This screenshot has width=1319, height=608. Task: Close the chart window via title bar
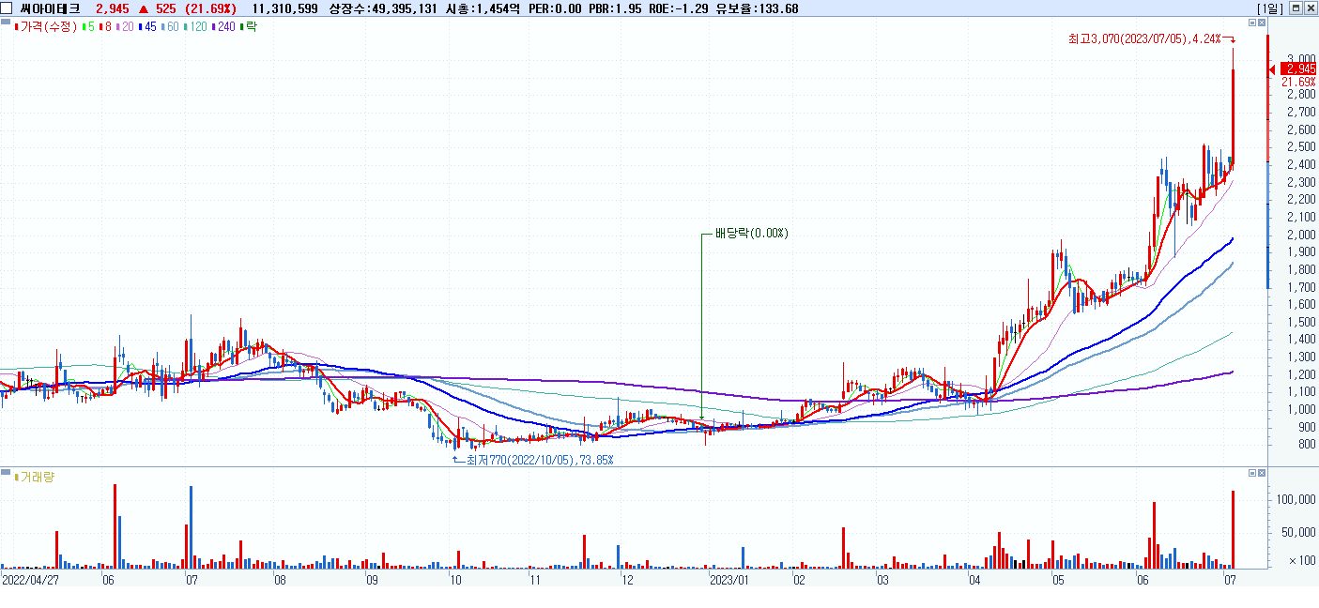coord(1310,8)
